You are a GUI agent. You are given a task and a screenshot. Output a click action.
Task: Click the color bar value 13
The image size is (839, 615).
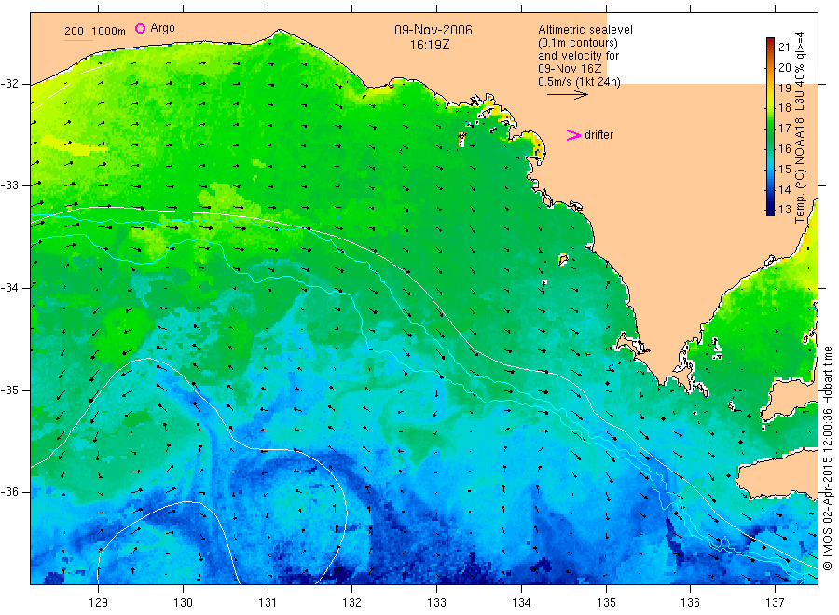pyautogui.click(x=784, y=210)
